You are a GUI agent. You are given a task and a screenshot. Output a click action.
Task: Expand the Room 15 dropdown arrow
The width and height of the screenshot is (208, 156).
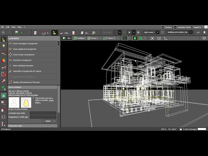(117, 38)
